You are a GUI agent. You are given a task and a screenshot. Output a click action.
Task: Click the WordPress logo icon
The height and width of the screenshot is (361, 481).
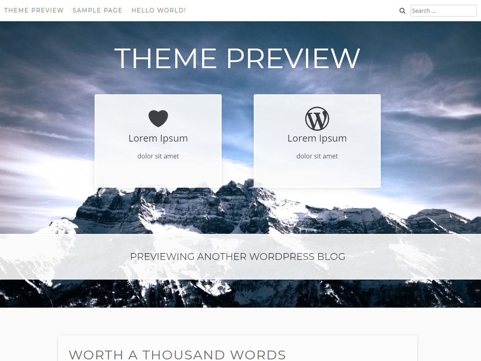pyautogui.click(x=317, y=119)
